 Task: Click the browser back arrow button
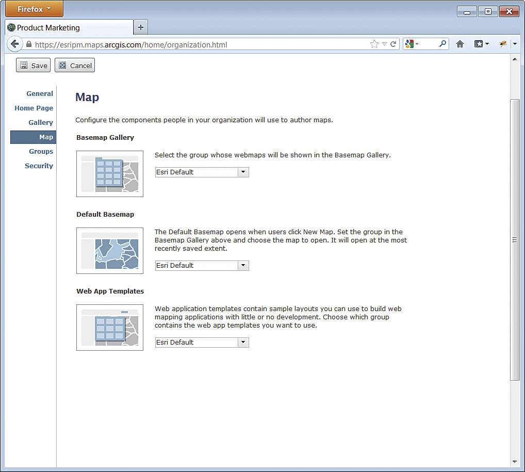pos(14,44)
